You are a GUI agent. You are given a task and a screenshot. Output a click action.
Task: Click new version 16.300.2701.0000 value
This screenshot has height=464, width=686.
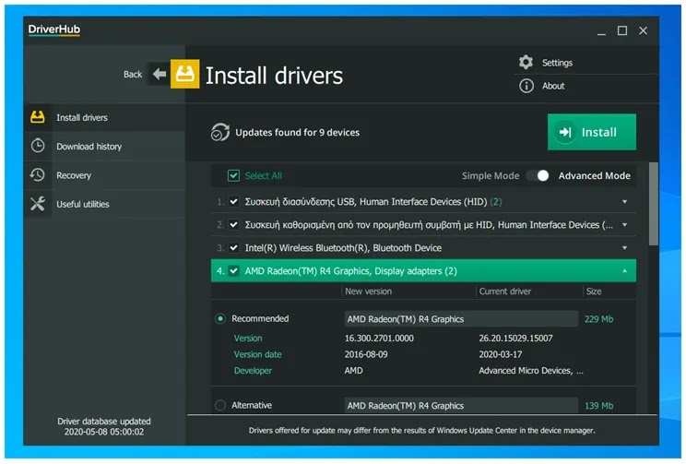tap(379, 338)
